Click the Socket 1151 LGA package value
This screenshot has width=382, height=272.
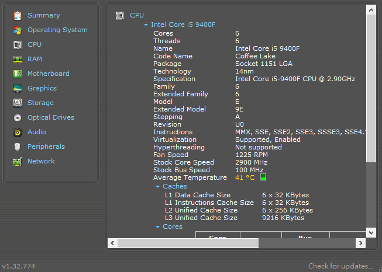pyautogui.click(x=264, y=64)
